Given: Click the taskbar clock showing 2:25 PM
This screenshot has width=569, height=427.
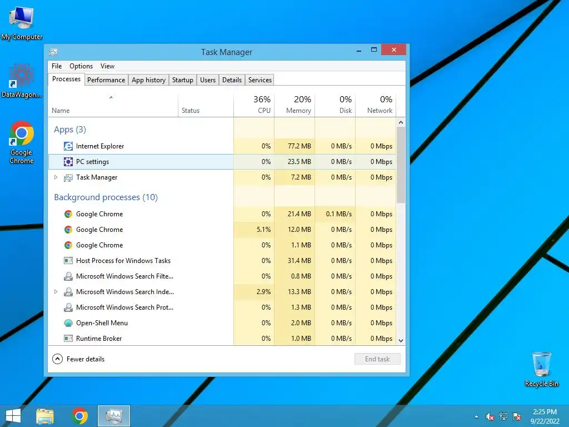Looking at the screenshot, I should [545, 416].
